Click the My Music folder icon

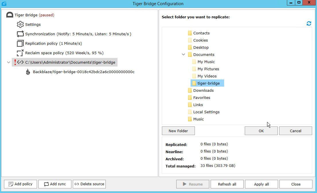point(194,62)
